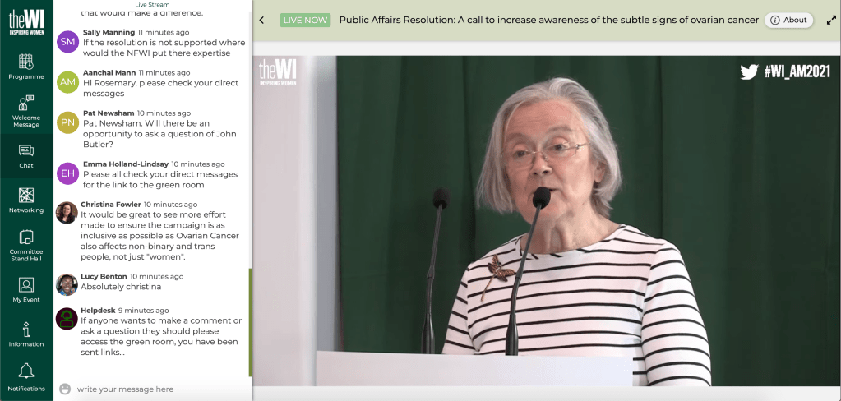Open Sally Manning's SM avatar
This screenshot has height=401, width=841.
pyautogui.click(x=67, y=41)
